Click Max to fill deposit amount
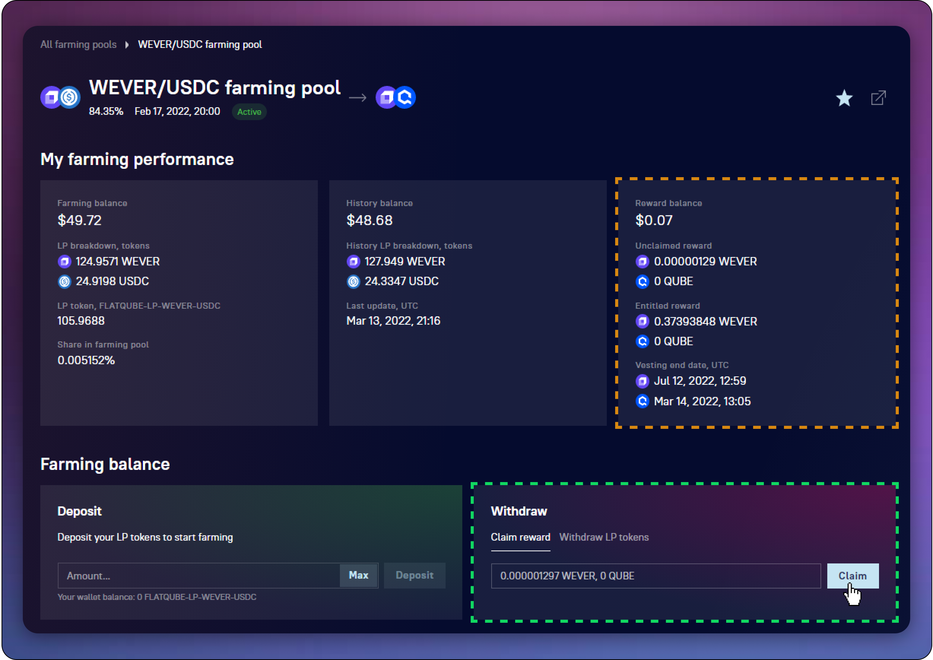The width and height of the screenshot is (933, 660). [359, 576]
